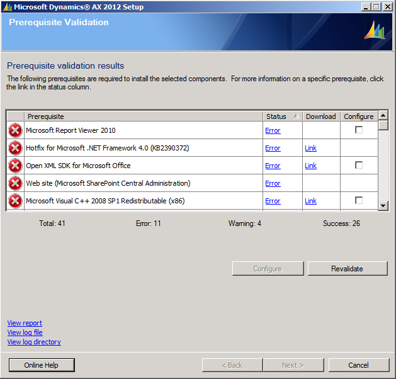Click the Configure column header

tap(359, 116)
